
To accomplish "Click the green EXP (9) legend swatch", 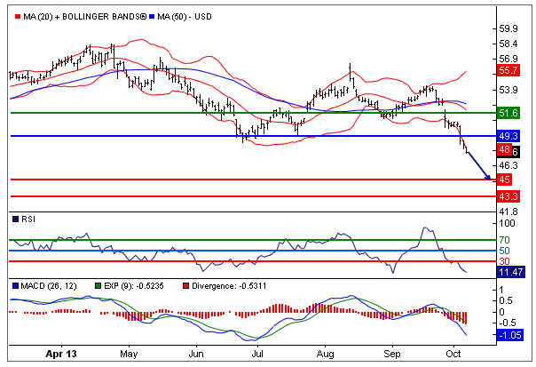I will tap(99, 285).
